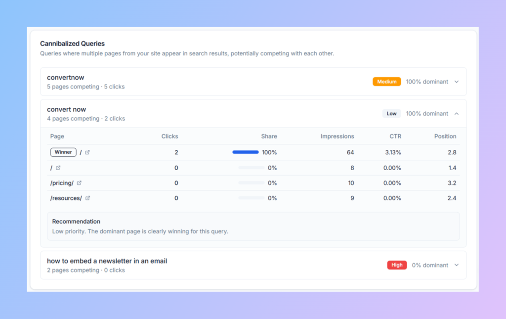
Task: Collapse the convert now query details
Action: tap(456, 113)
